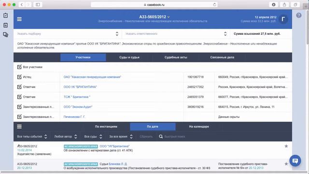309x174 pixels.
Task: Open the user avatar Г menu
Action: 283,19
